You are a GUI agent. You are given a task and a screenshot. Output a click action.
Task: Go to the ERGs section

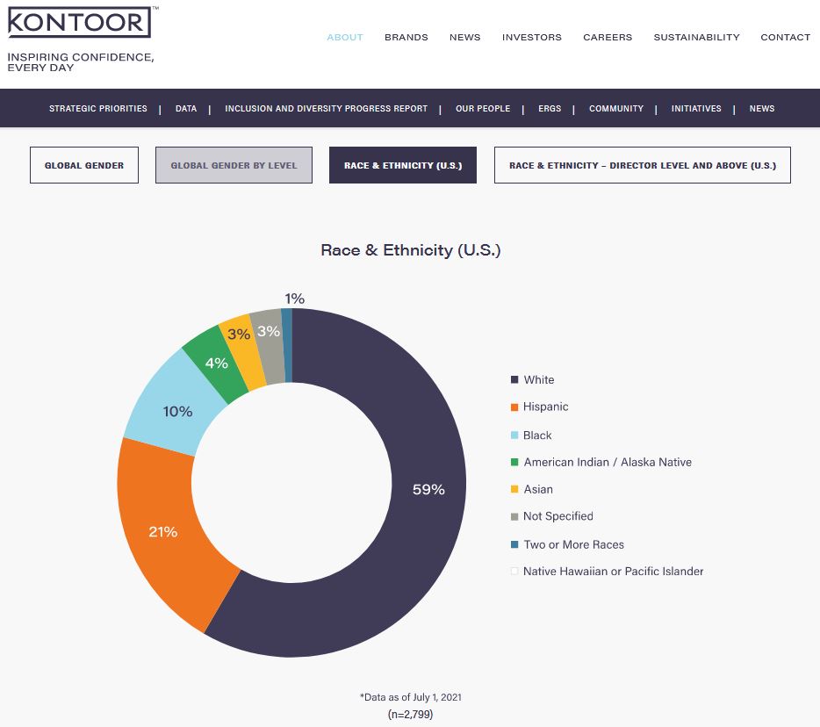click(550, 109)
